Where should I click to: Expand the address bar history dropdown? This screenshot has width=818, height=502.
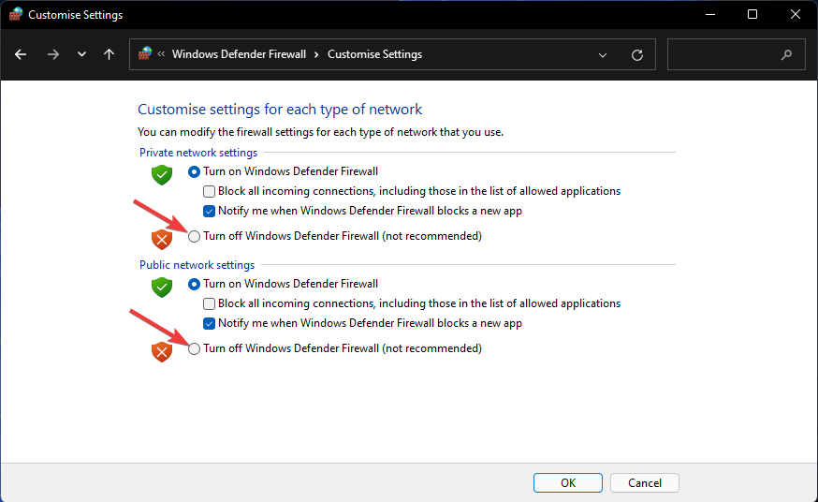(x=603, y=55)
